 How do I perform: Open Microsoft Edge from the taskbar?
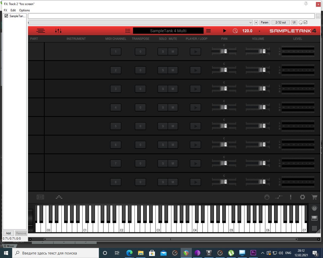pyautogui.click(x=129, y=253)
